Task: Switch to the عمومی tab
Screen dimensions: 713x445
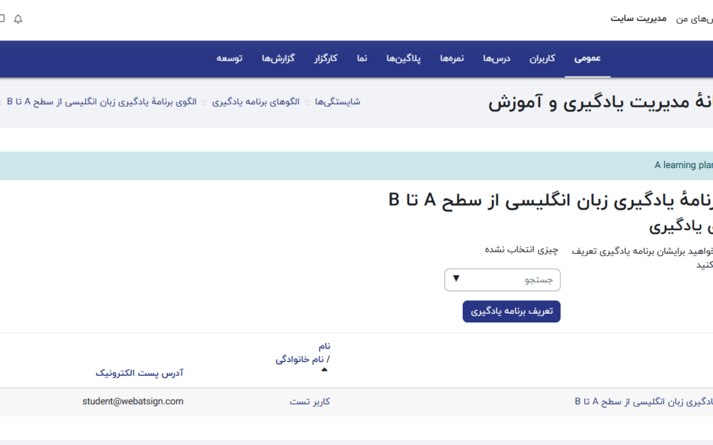Action: (x=587, y=59)
